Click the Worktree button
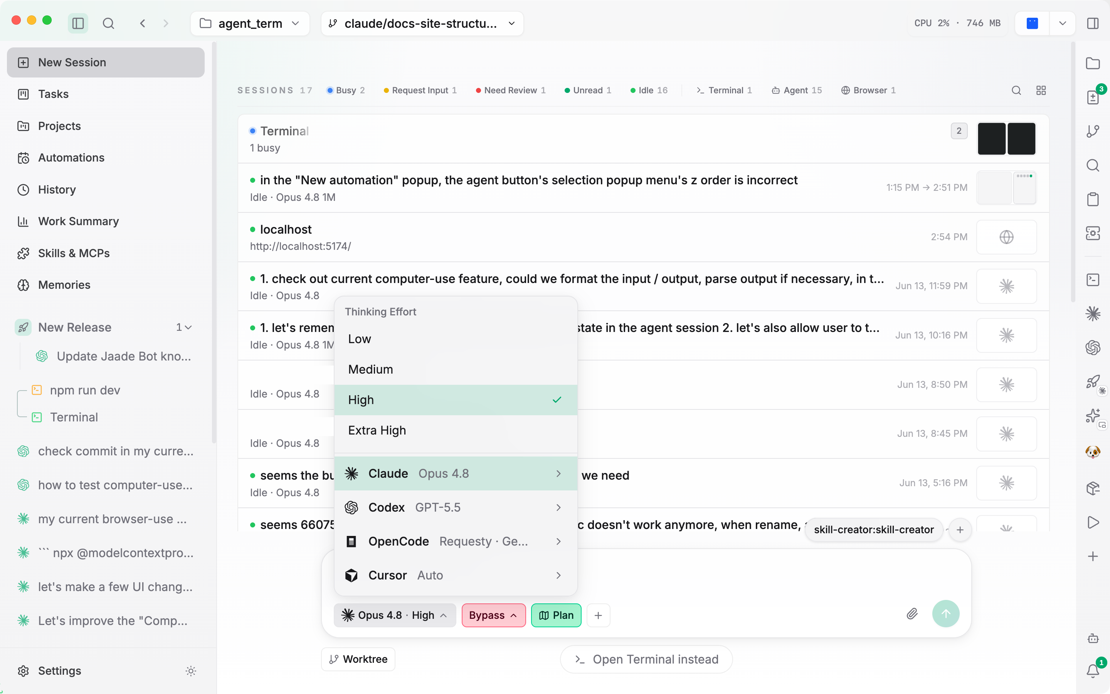Screen dimensions: 1110x694 (x=358, y=659)
